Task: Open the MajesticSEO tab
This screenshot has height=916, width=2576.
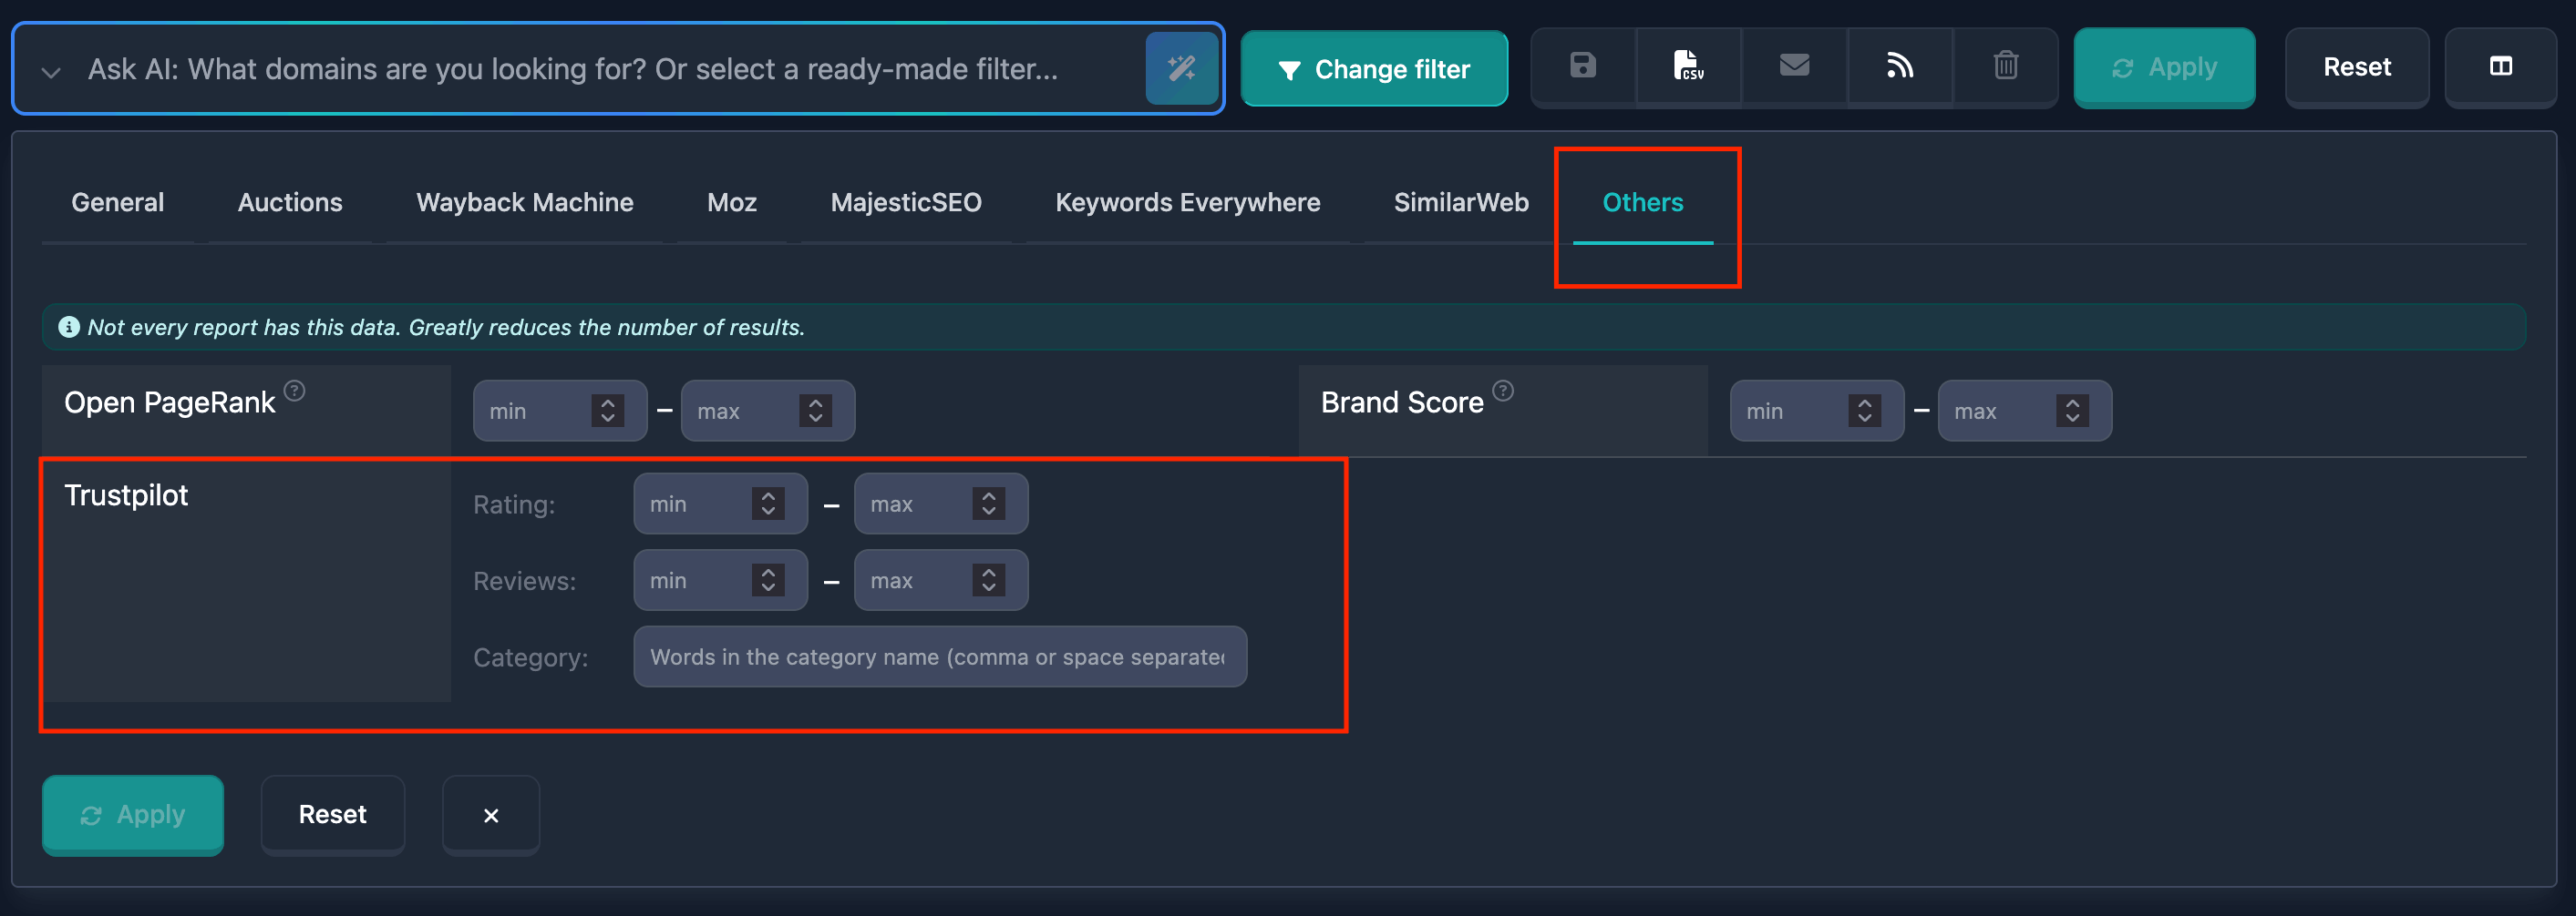Action: point(905,202)
